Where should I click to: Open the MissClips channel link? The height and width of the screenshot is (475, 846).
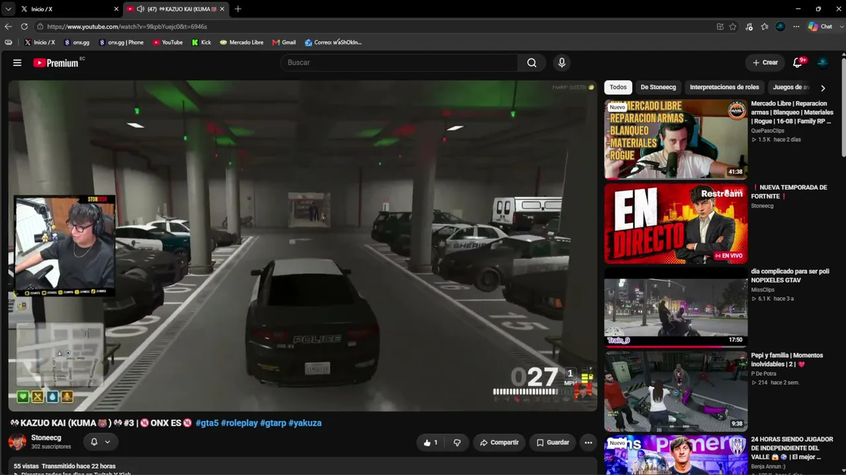coord(763,290)
